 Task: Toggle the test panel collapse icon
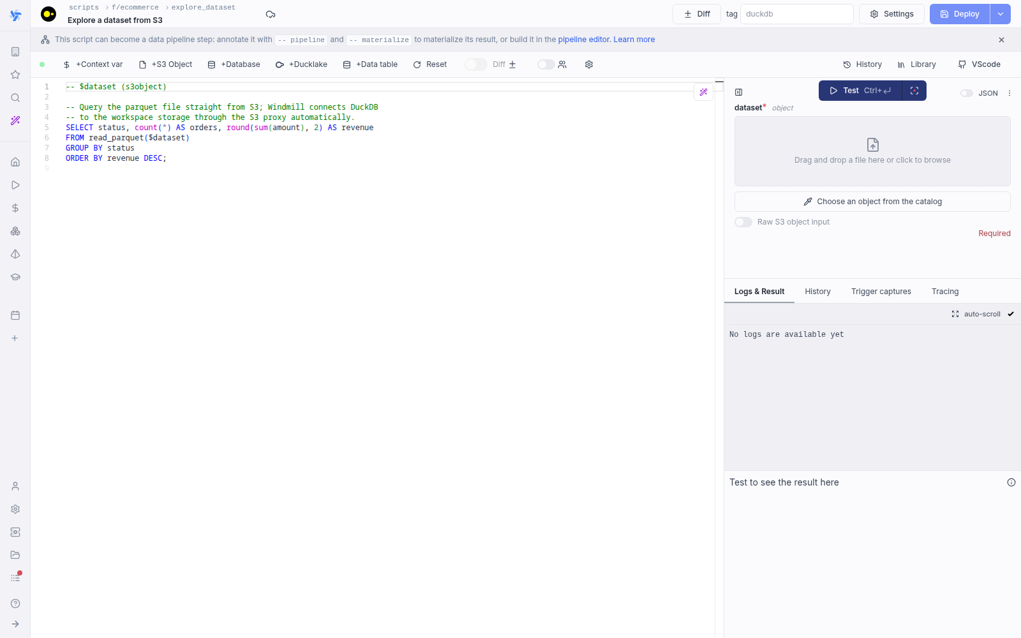[739, 93]
